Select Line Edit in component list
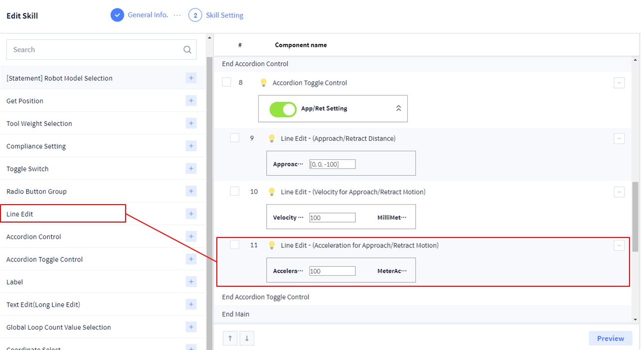The width and height of the screenshot is (641, 350). 63,214
